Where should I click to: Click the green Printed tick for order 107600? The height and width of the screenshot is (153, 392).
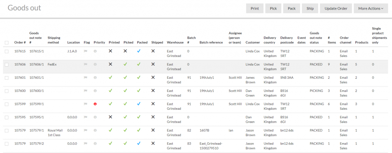(111, 91)
